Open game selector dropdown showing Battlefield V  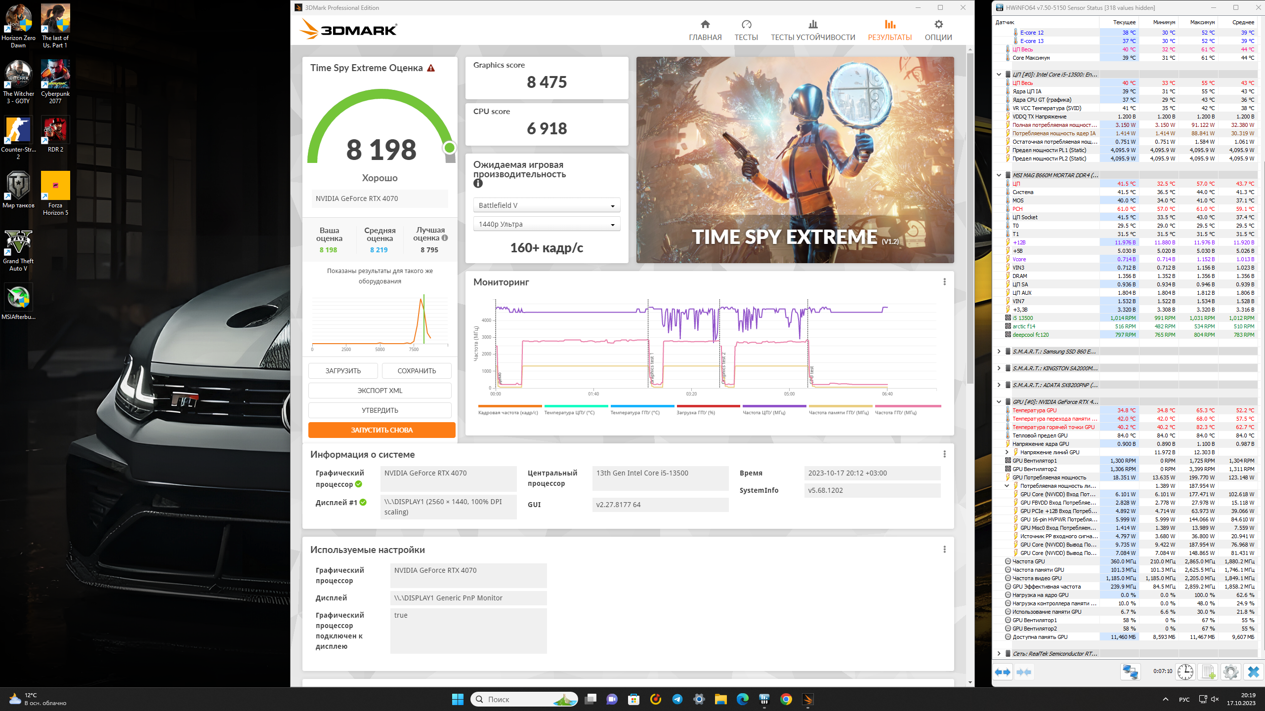(x=547, y=205)
